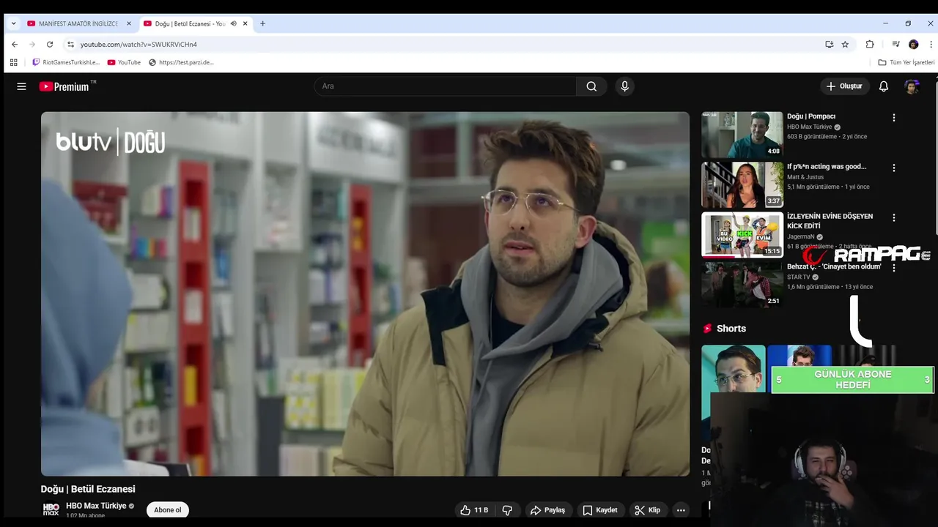Click JagermaN channel name
The width and height of the screenshot is (938, 527).
[x=801, y=237]
